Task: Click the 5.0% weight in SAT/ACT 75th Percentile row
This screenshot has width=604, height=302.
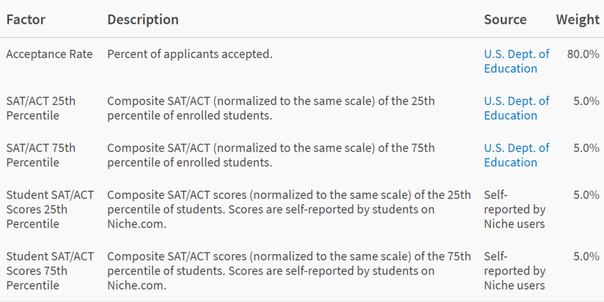Action: point(586,148)
